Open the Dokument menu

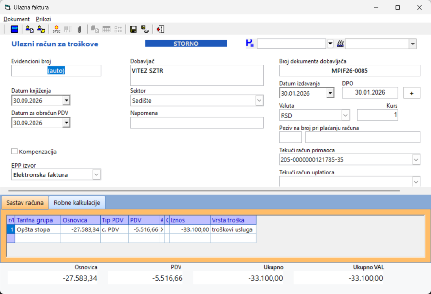[16, 19]
